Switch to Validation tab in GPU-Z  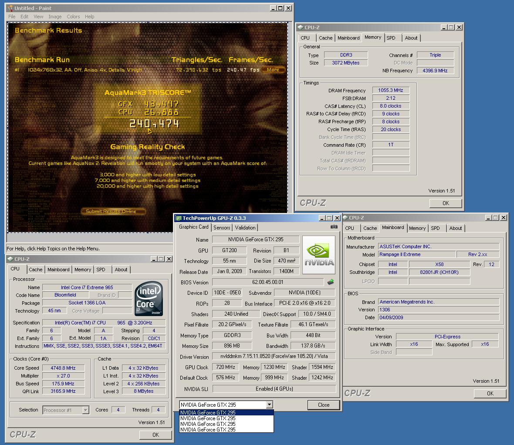[x=245, y=228]
